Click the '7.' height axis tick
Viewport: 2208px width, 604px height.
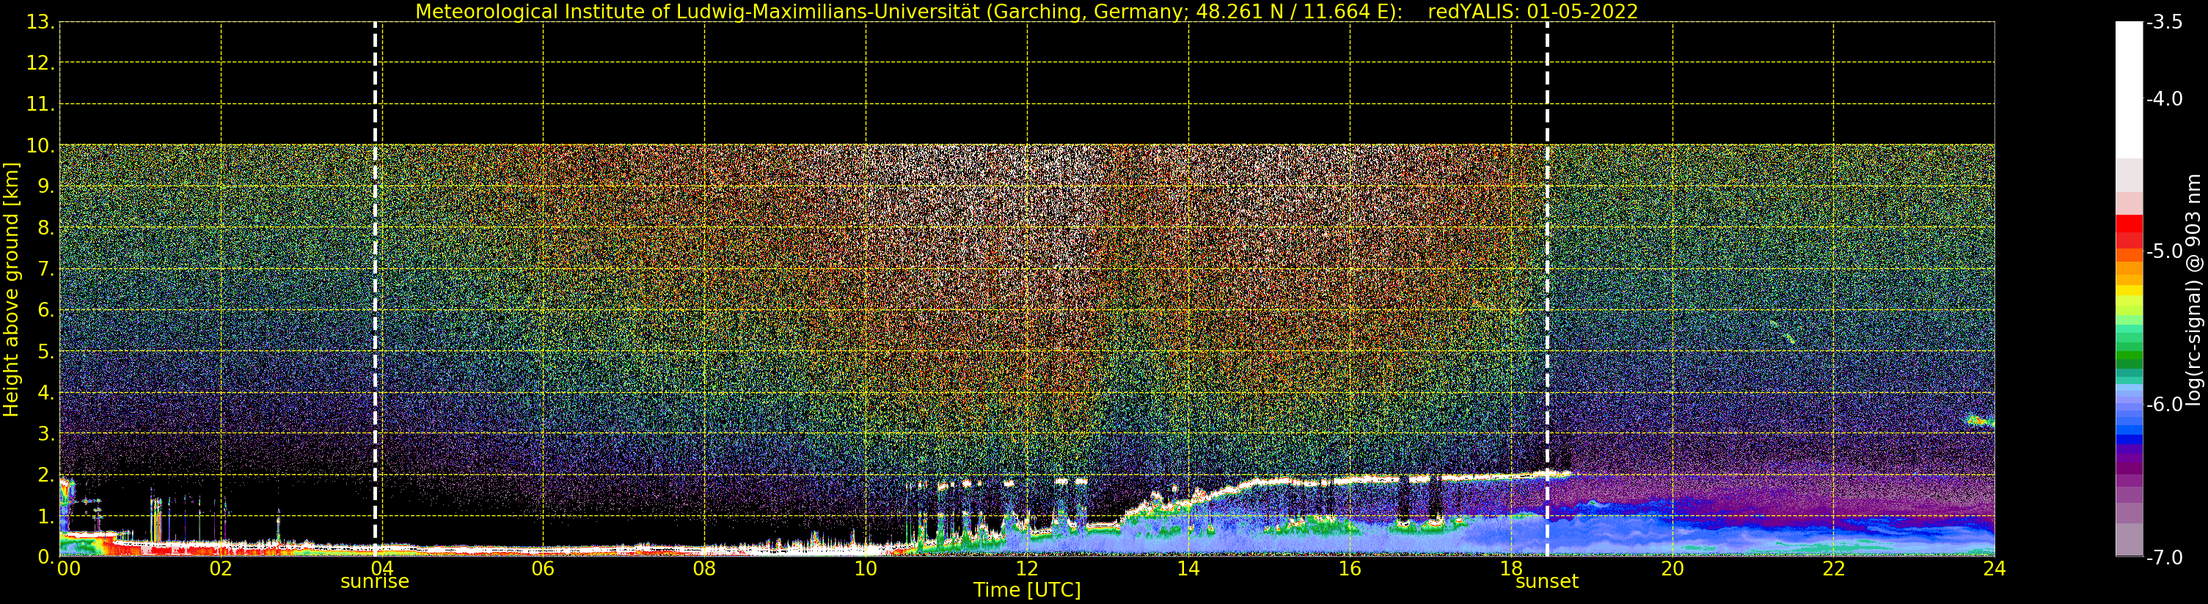tap(46, 269)
